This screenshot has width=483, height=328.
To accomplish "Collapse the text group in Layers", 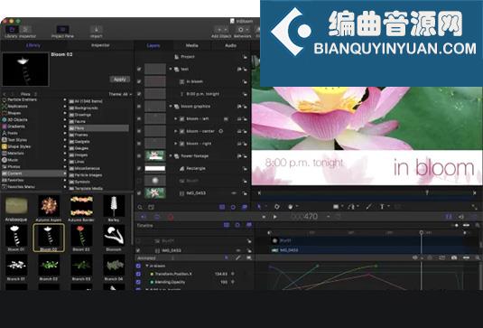I will point(171,69).
